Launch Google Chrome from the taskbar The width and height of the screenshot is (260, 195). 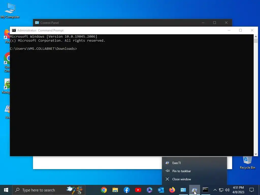click(x=104, y=190)
